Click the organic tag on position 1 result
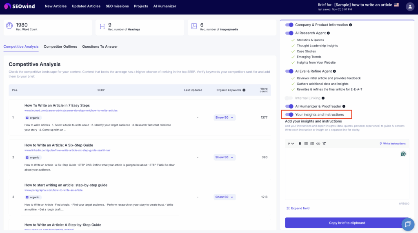The width and height of the screenshot is (418, 233). pyautogui.click(x=33, y=118)
